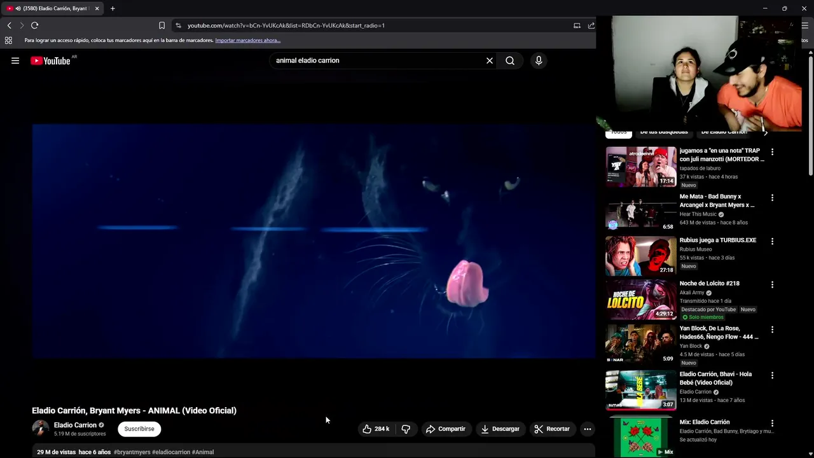This screenshot has height=458, width=814.
Task: Click channel name 'tapados de laburo'
Action: [x=700, y=169]
